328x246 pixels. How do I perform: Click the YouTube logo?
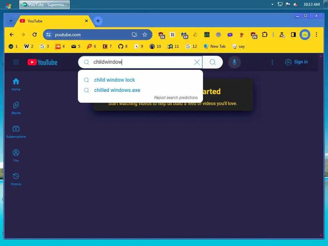click(x=43, y=62)
